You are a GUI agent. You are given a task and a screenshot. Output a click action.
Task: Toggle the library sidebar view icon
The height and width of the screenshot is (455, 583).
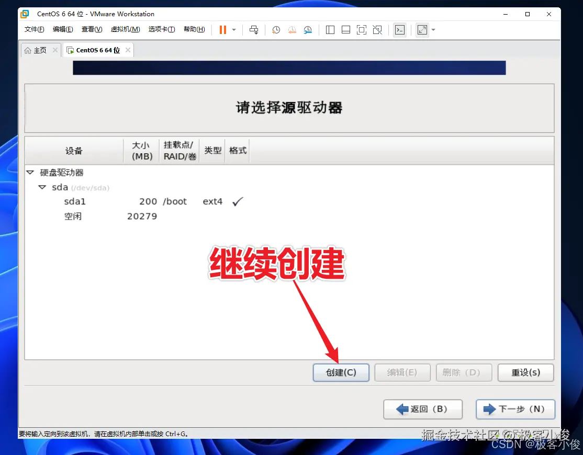pos(330,30)
